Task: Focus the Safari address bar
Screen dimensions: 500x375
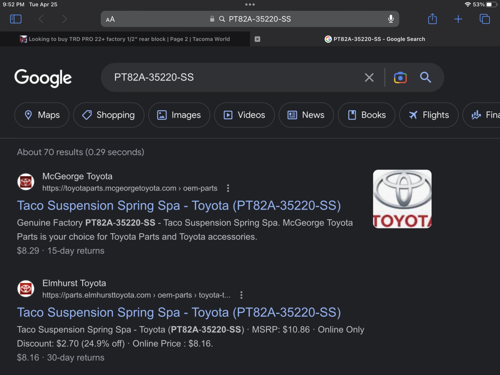Action: click(250, 19)
